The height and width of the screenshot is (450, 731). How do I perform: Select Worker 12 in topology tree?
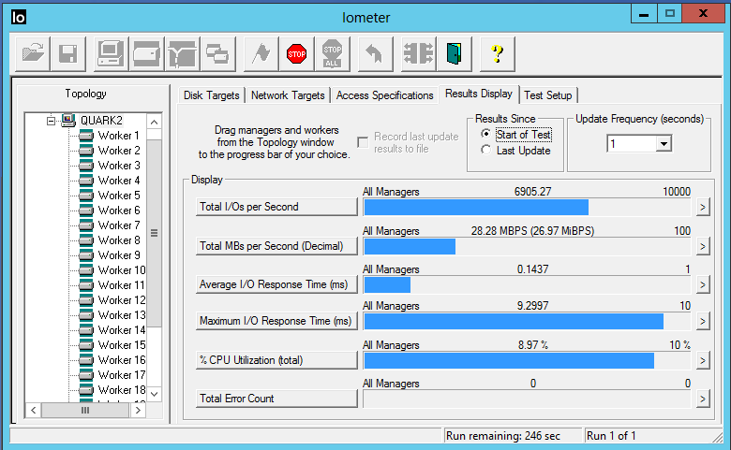[x=122, y=300]
